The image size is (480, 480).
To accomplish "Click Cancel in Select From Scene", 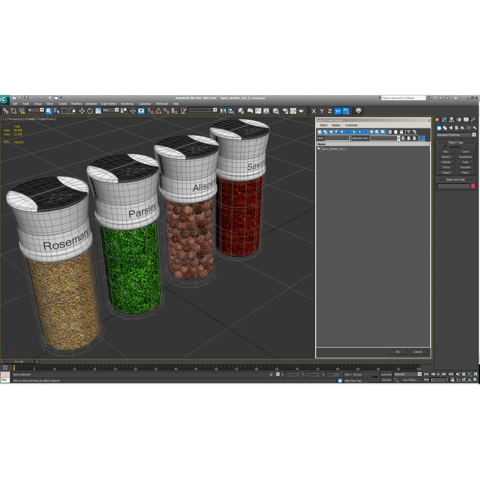I will click(x=417, y=352).
